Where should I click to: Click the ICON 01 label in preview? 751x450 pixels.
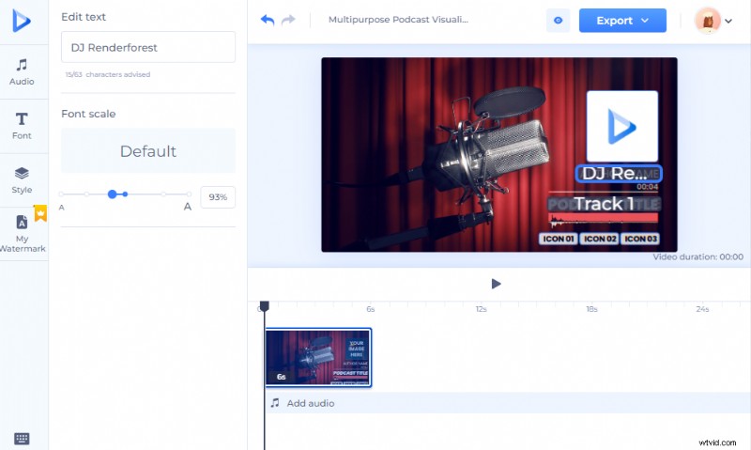click(558, 239)
